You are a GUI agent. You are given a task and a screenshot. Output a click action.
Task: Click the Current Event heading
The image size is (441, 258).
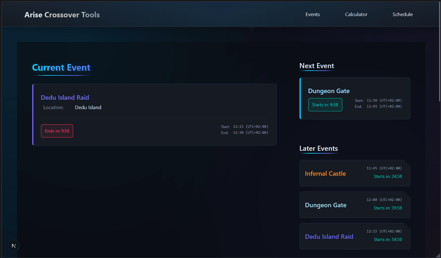tap(61, 67)
